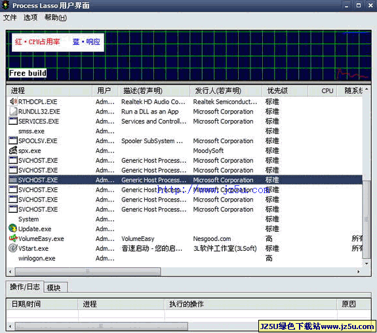Click the process list horizontal scrollbar thumb
Viewport: 377px width, 333px height.
pos(88,272)
